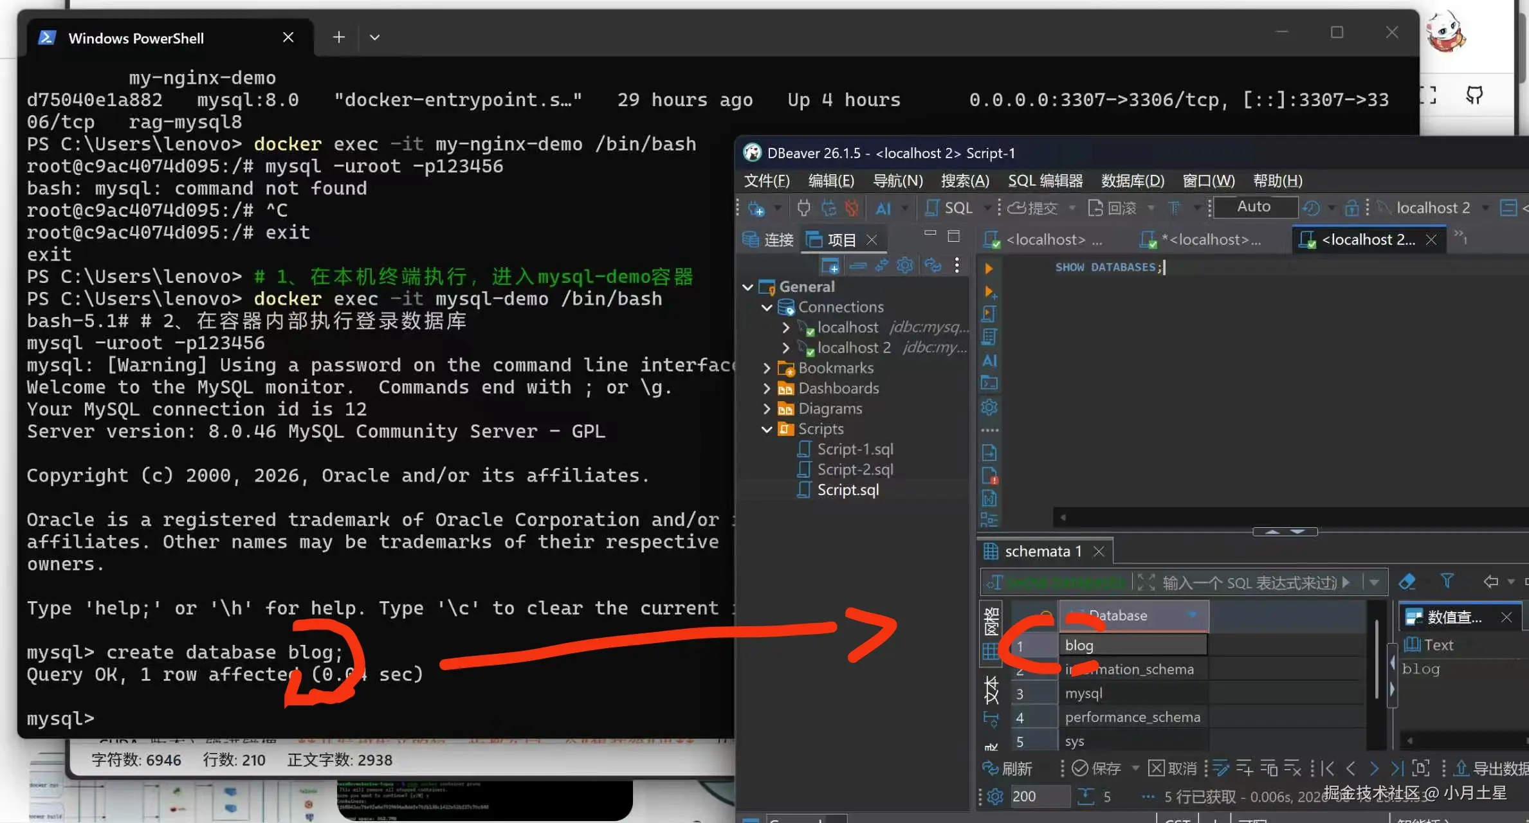Click the funnel filter icon in results
This screenshot has height=823, width=1529.
[1447, 581]
